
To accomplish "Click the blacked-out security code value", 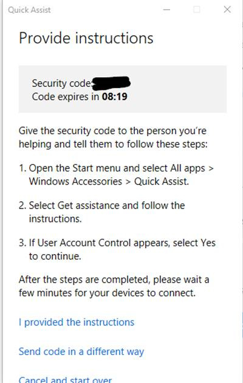I will (111, 83).
